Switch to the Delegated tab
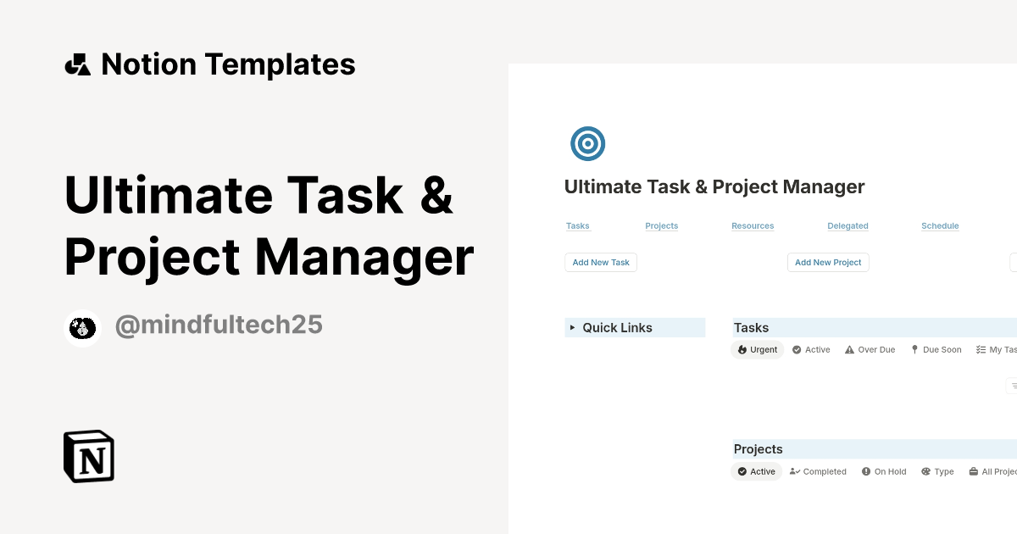Screen dimensions: 1017x534 pyautogui.click(x=847, y=225)
